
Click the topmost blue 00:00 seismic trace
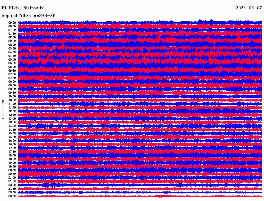pyautogui.click(x=140, y=22)
